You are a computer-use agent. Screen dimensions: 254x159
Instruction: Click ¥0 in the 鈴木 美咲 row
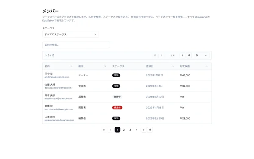182,97
